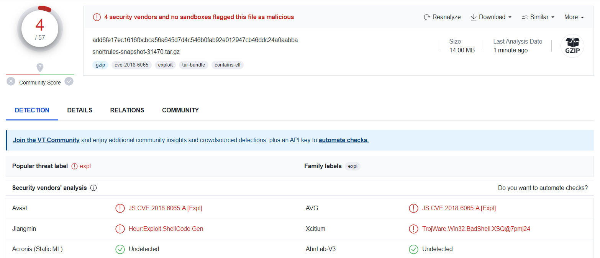Click the Xcitium detection warning icon

coord(413,229)
